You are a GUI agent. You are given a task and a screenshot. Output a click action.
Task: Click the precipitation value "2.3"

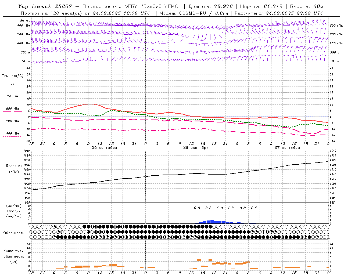[x=208, y=208]
